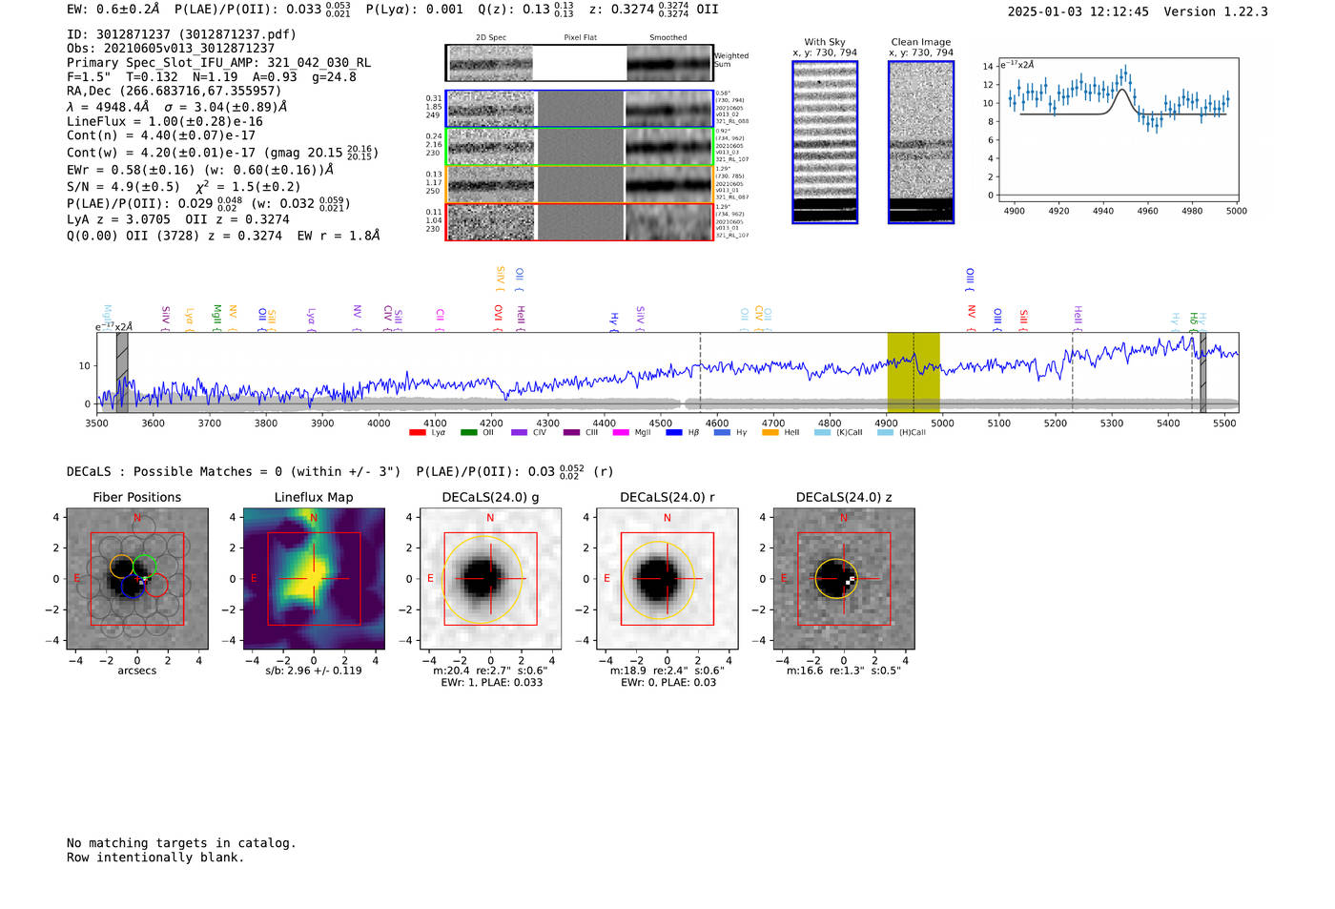Click the yellow highlighted band in full spectrum
The image size is (1335, 909).
pos(914,372)
